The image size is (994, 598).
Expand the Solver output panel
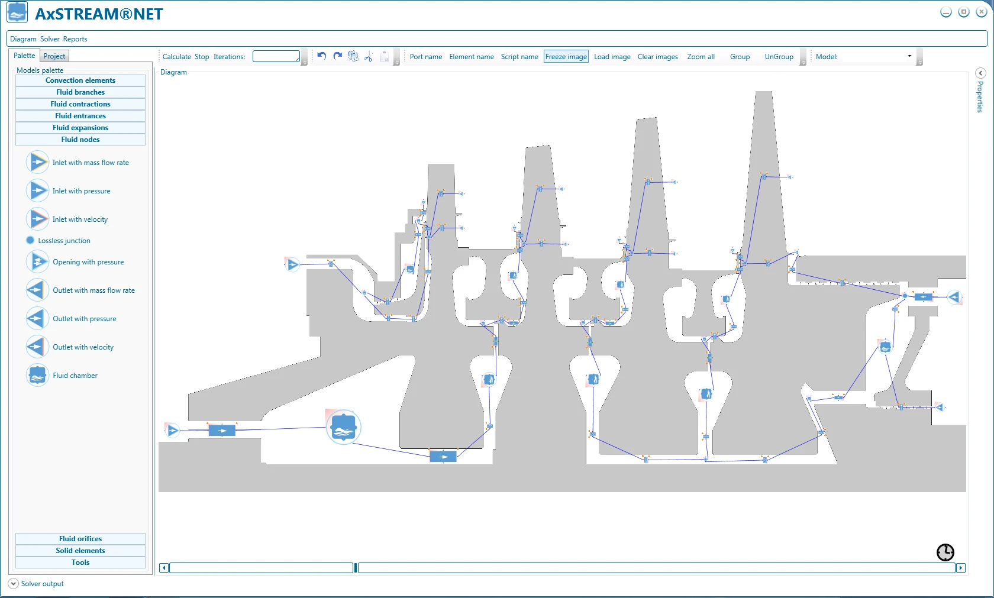[14, 584]
